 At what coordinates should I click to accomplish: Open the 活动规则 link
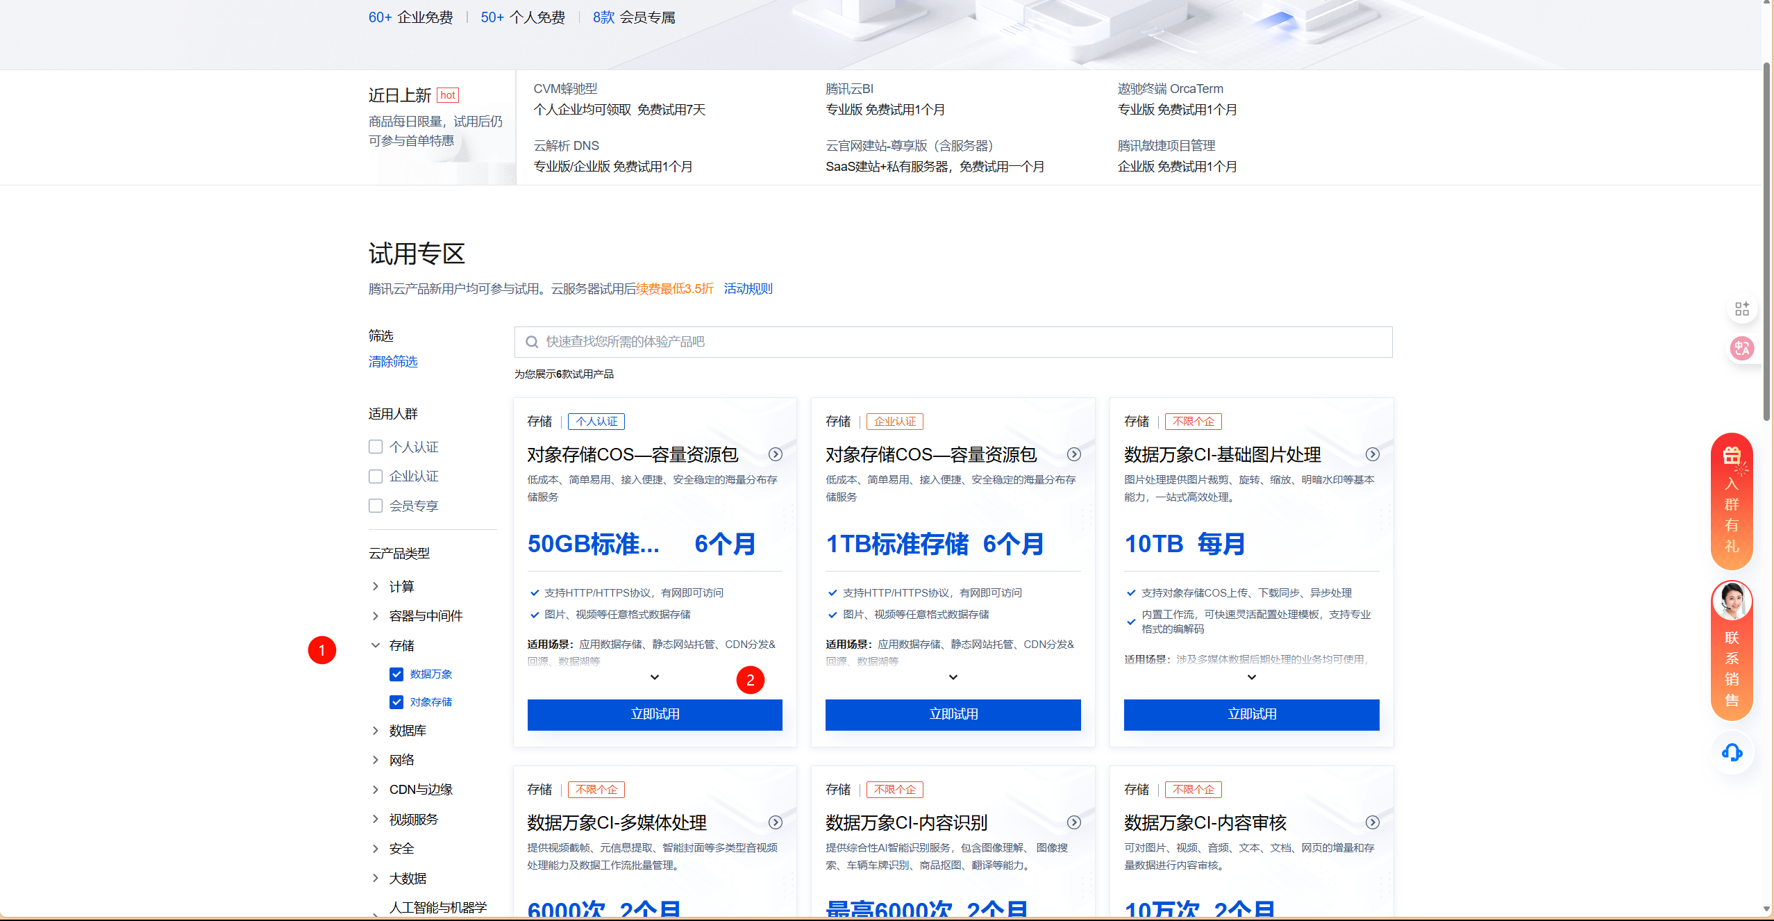[x=748, y=289]
